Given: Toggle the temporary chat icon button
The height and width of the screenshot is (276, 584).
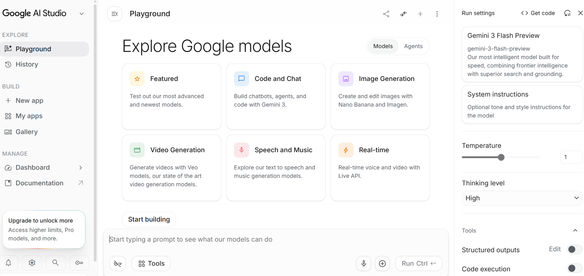Looking at the screenshot, I should point(117,263).
